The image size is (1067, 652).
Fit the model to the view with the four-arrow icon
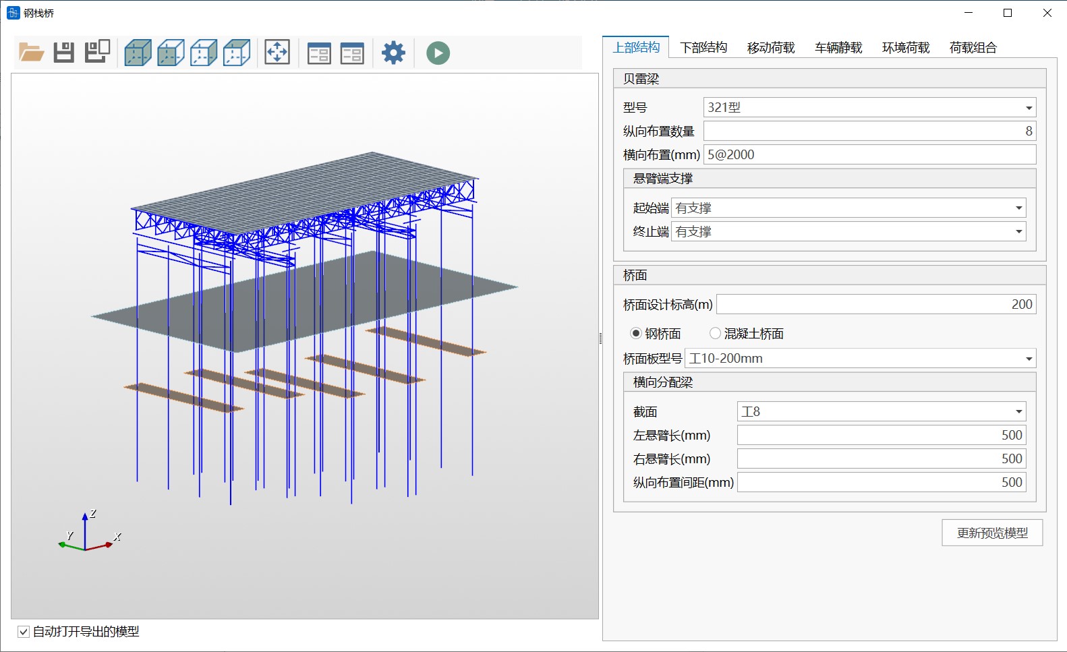pyautogui.click(x=277, y=53)
